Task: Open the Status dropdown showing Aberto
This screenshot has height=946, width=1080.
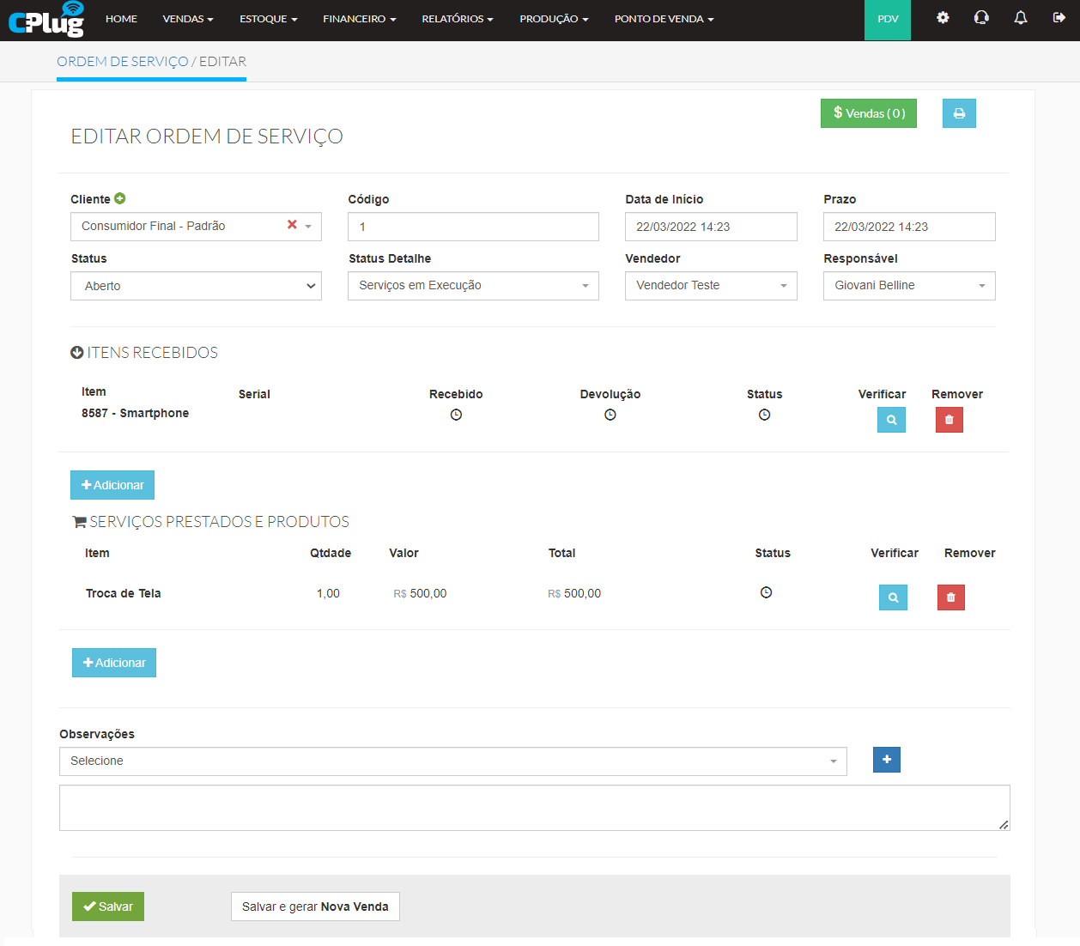Action: 196,286
